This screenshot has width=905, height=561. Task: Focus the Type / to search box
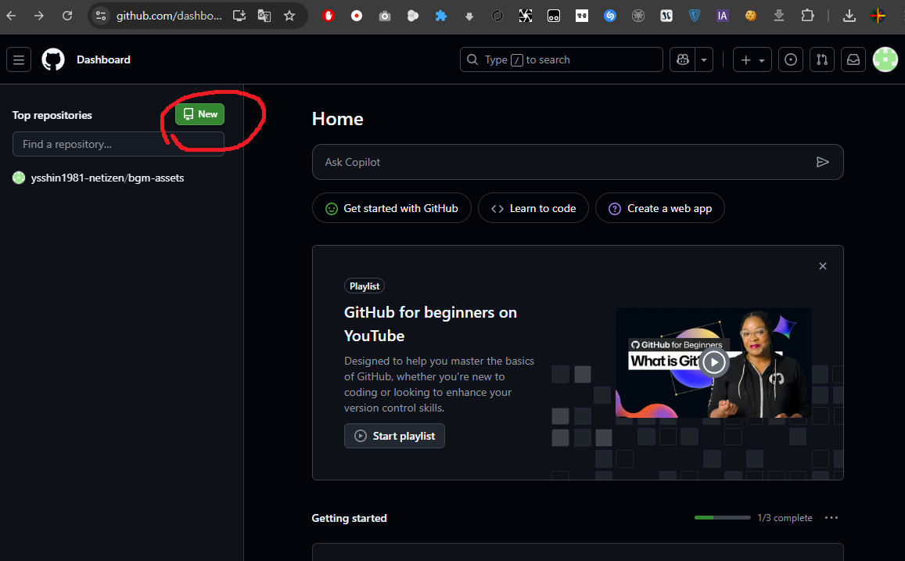pos(561,59)
